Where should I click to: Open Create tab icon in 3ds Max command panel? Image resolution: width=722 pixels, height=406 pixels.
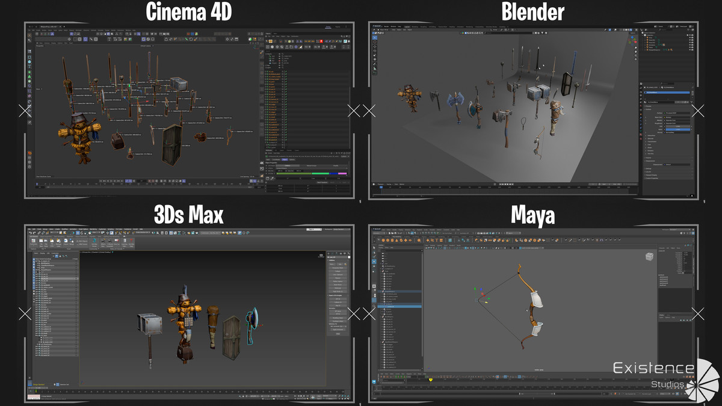[329, 253]
